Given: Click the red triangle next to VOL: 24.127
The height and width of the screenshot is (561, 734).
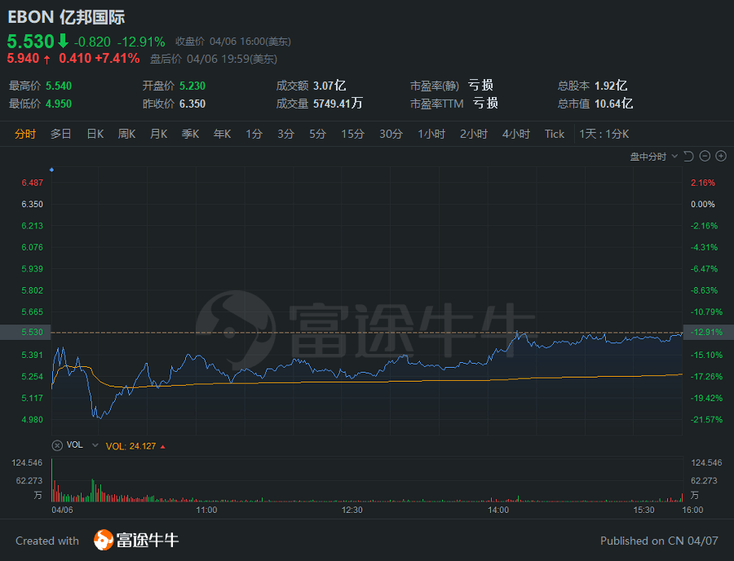Looking at the screenshot, I should click(162, 446).
